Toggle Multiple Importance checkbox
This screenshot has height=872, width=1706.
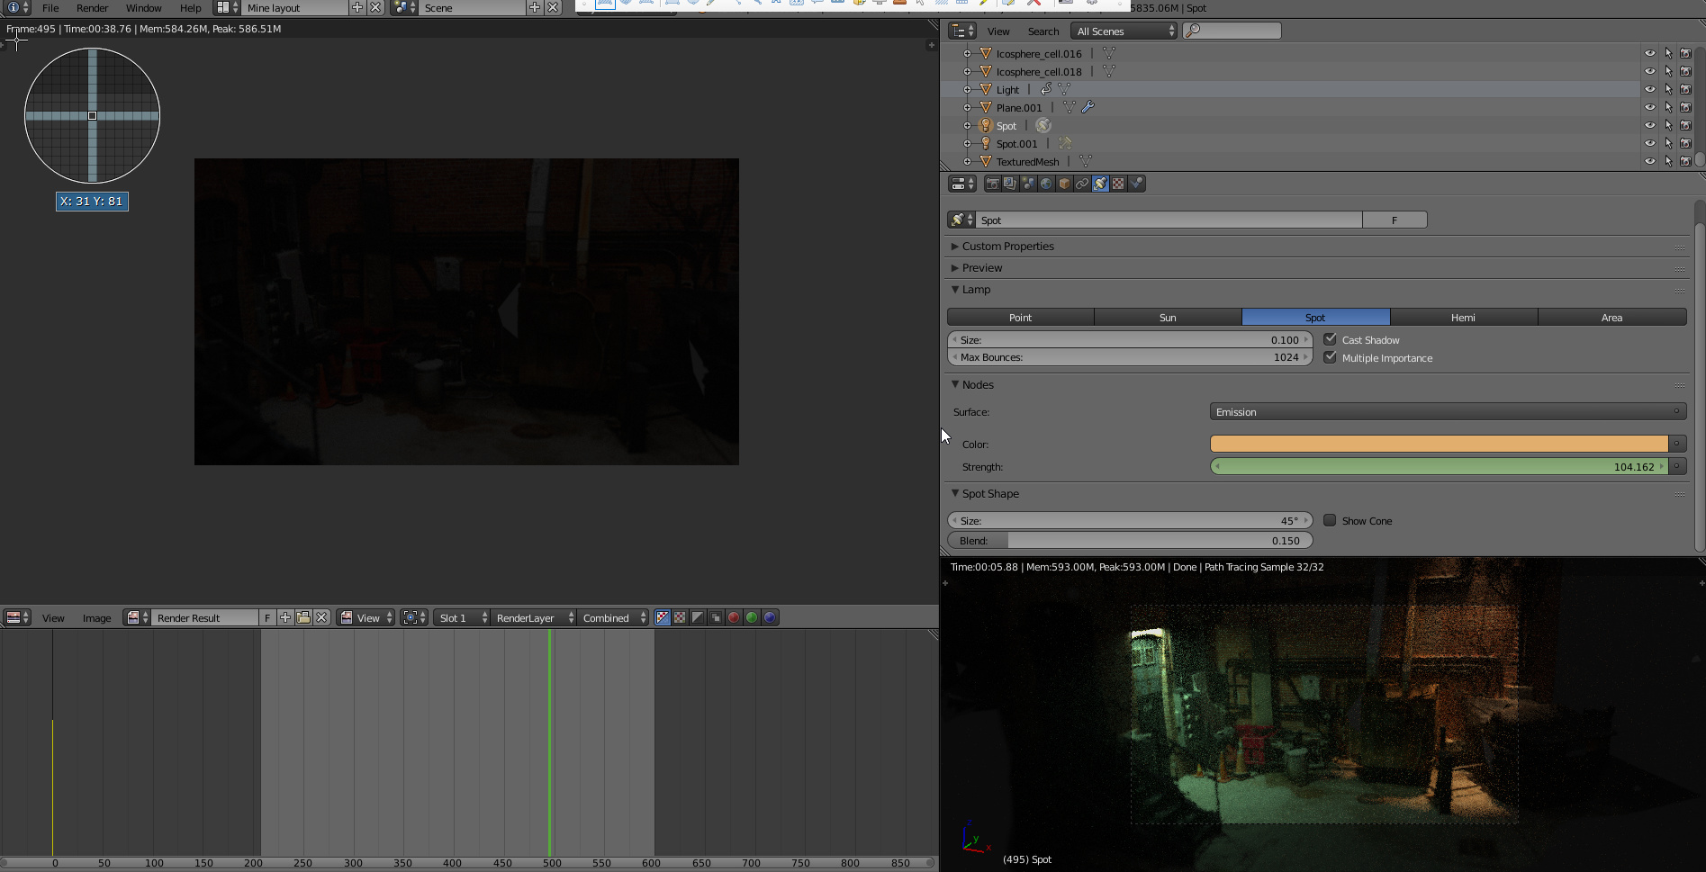click(x=1330, y=357)
